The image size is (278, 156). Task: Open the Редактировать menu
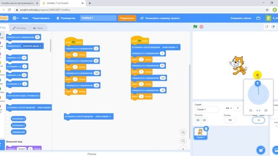click(x=41, y=18)
